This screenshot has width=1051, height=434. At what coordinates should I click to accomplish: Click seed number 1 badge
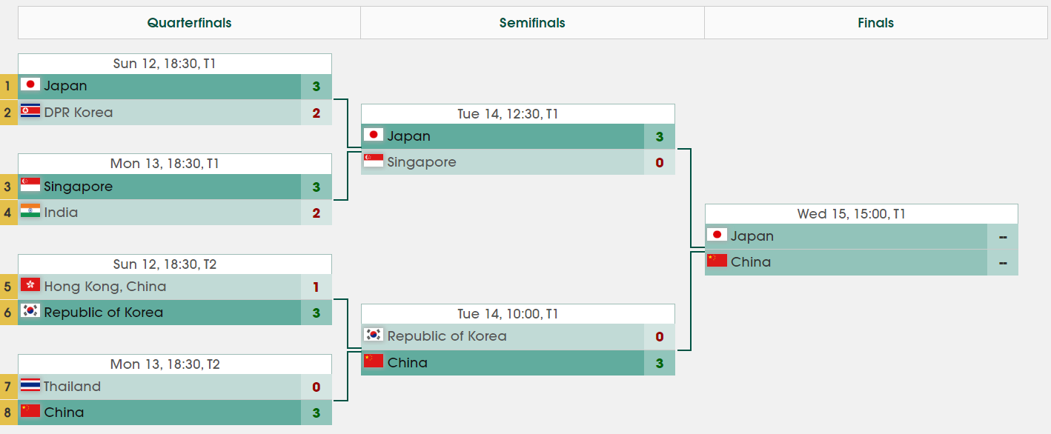(8, 86)
